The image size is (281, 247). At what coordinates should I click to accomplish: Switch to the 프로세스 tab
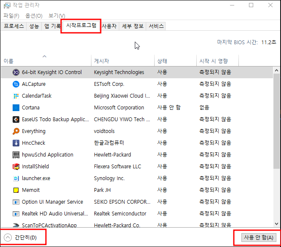[x=14, y=26]
